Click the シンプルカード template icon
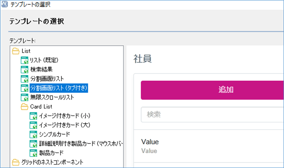This screenshot has width=284, height=168. click(33, 134)
